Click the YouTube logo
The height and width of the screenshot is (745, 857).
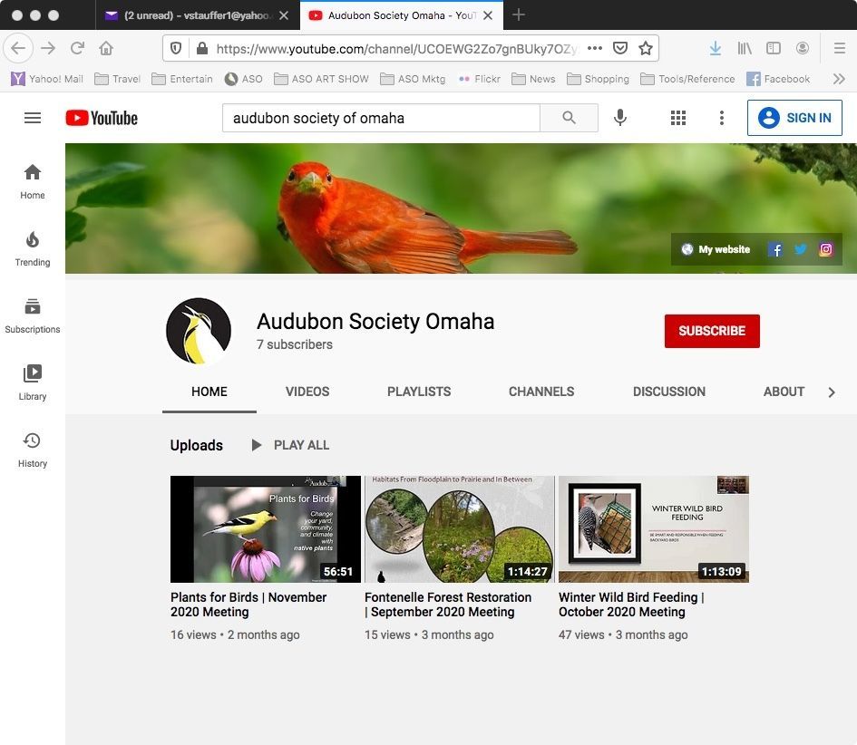click(x=102, y=118)
